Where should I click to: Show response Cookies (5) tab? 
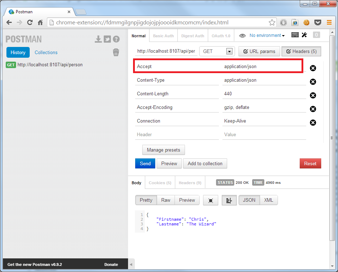click(x=160, y=183)
